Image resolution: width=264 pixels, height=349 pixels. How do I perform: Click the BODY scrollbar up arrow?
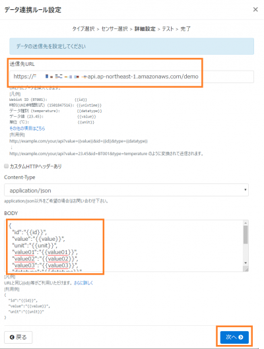pos(246,223)
